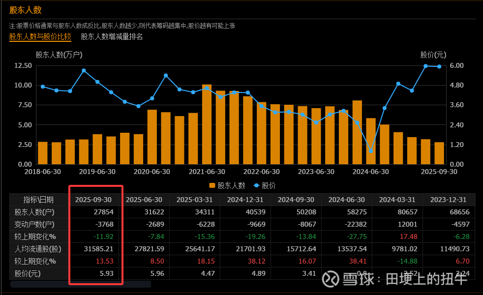Image resolution: width=483 pixels, height=295 pixels.
Task: Click the 2022-06-30 x-axis label
Action: 262,172
